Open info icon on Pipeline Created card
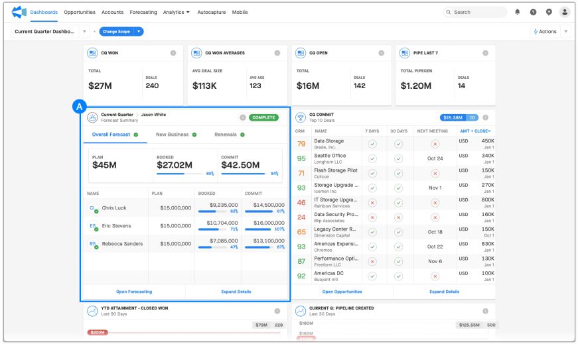This screenshot has width=578, height=344. [486, 312]
